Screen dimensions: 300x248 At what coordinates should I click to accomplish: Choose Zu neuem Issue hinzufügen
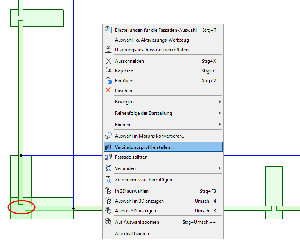click(163, 179)
